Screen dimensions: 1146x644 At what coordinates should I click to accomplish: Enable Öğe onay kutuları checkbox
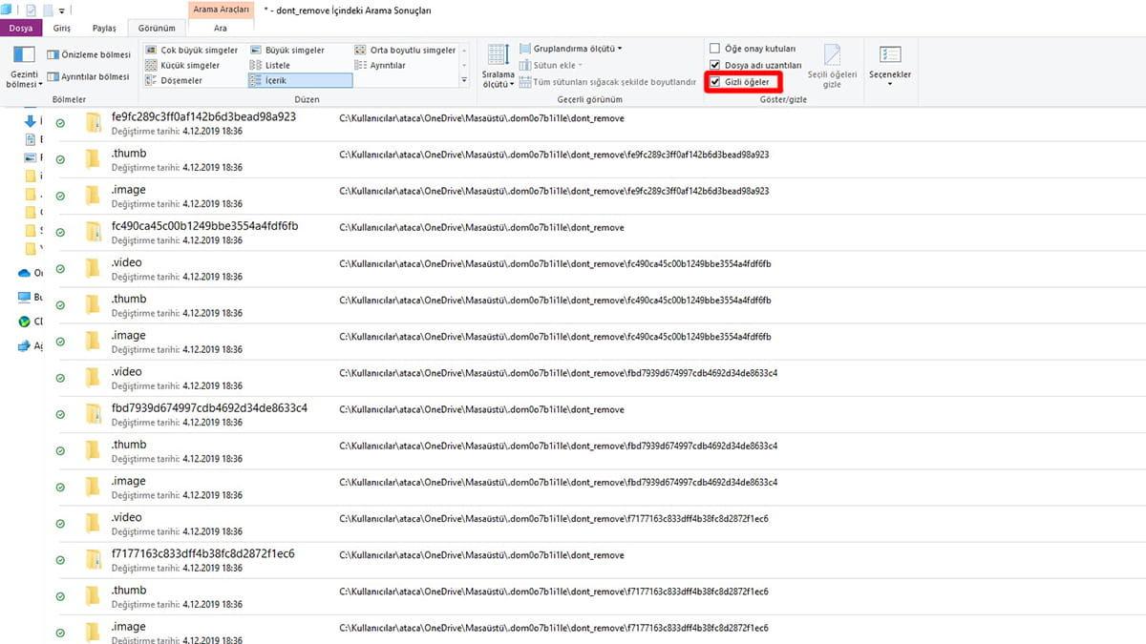coord(715,49)
